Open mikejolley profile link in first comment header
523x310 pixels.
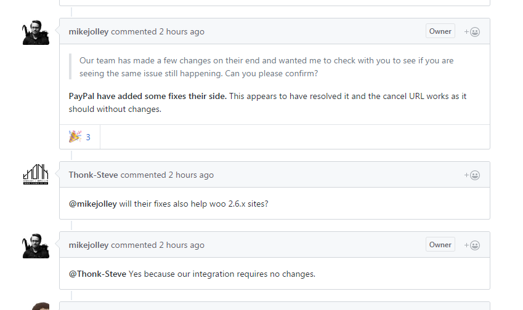pos(88,31)
